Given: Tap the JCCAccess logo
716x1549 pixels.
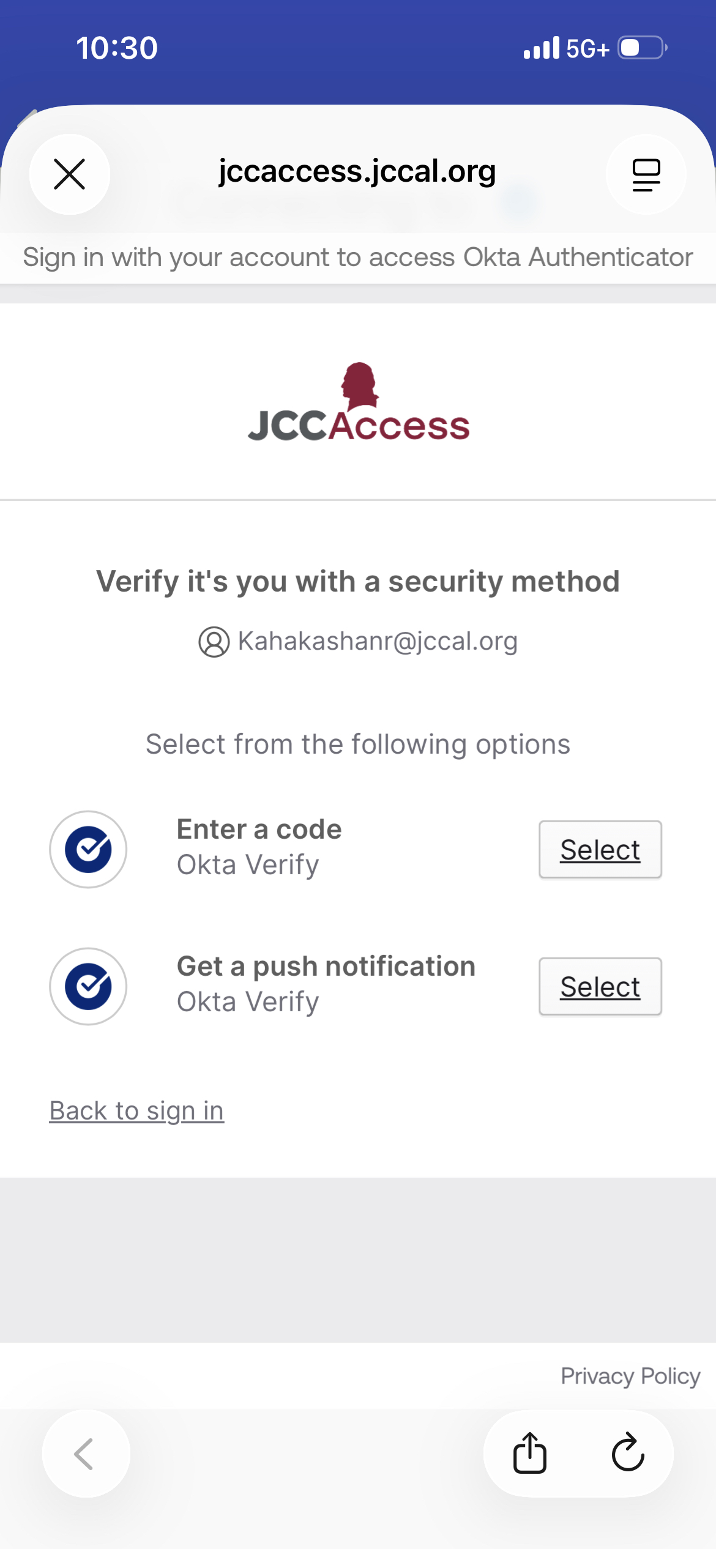Looking at the screenshot, I should tap(359, 403).
